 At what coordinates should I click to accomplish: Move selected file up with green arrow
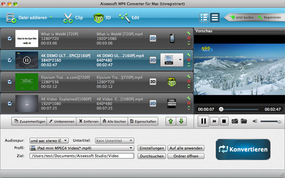171,121
